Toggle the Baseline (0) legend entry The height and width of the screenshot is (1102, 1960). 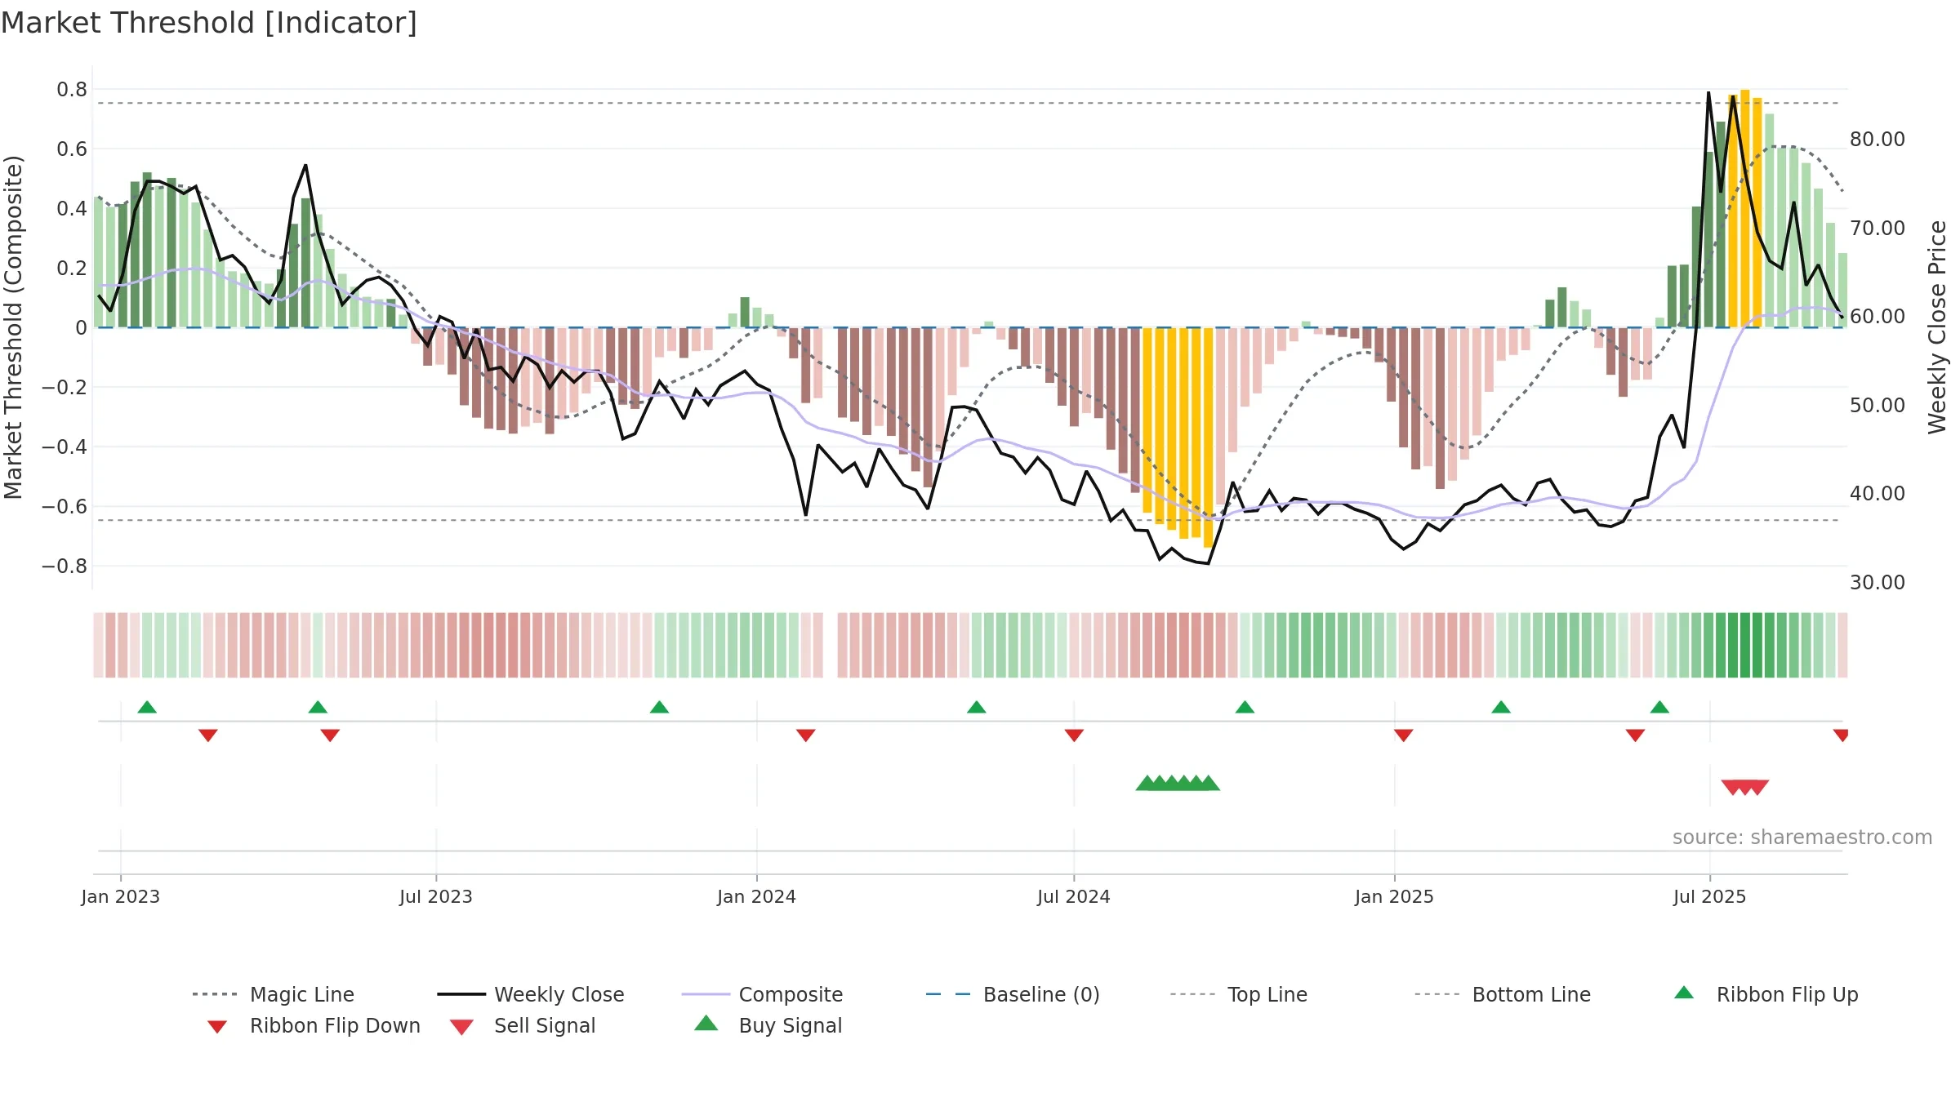[1013, 994]
